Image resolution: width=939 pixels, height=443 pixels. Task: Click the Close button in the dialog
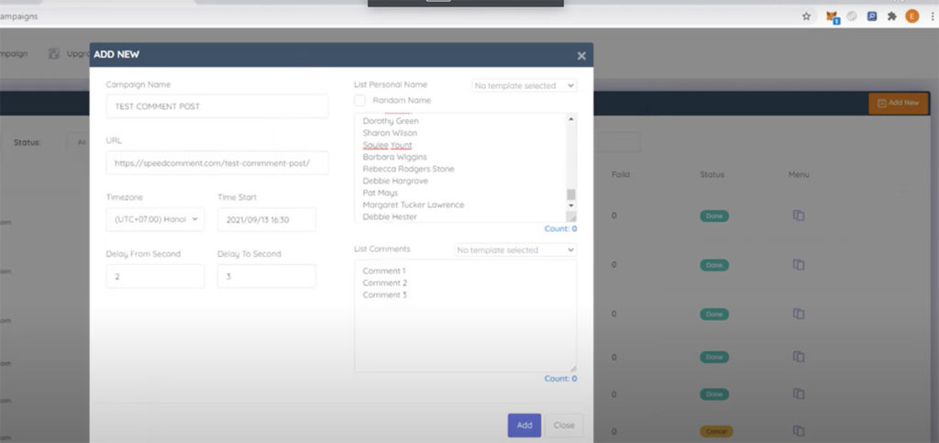[564, 425]
